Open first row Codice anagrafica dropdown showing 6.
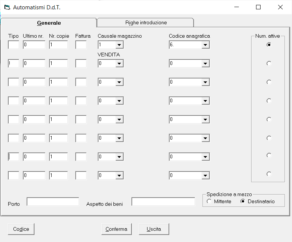Viewport: 292px width, 242px height. pyautogui.click(x=205, y=45)
